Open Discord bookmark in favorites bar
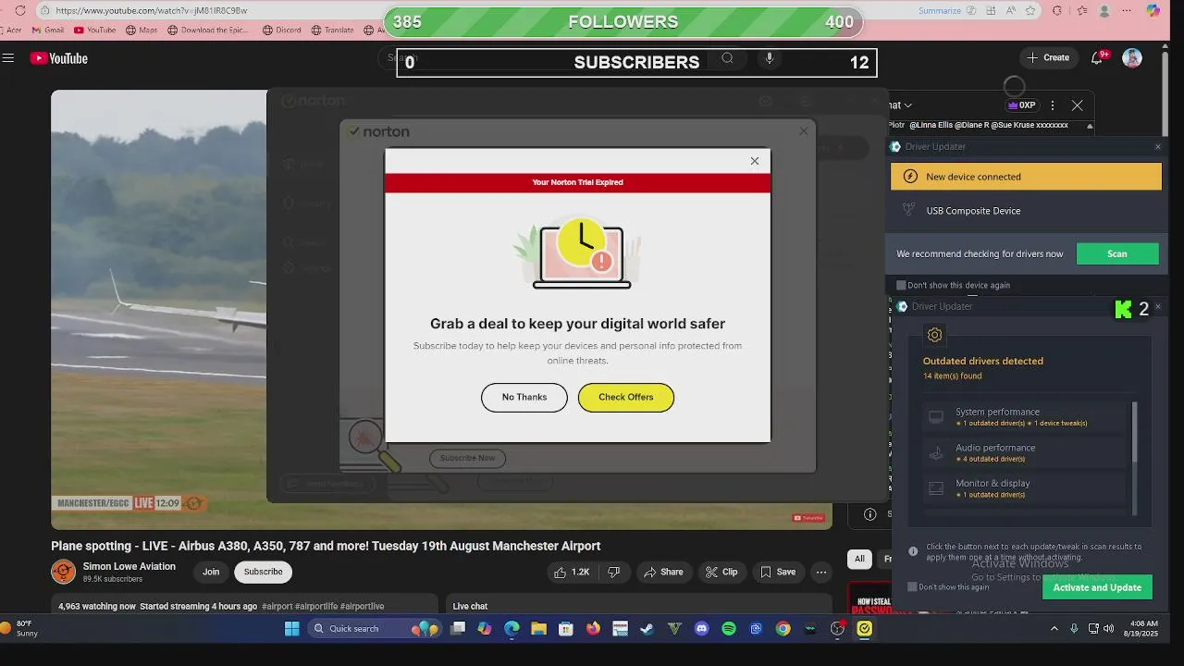This screenshot has height=666, width=1184. pos(282,30)
